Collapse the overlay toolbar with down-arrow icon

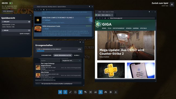coord(116,92)
